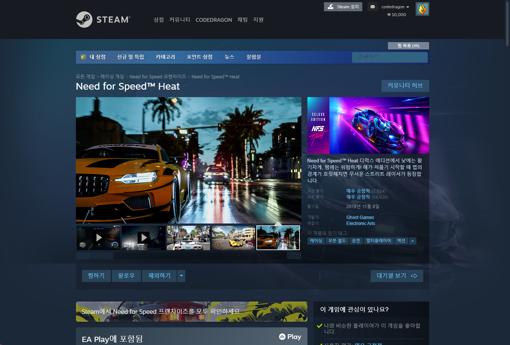Focus the 검색하기 search field

(x=390, y=57)
